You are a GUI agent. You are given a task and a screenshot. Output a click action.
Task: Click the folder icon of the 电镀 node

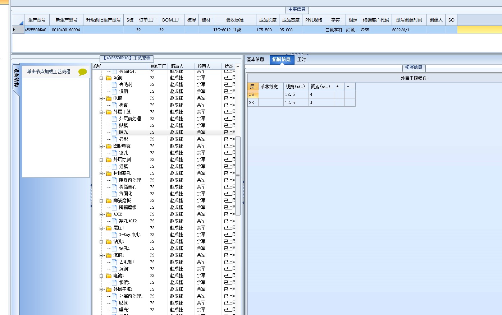click(x=109, y=98)
